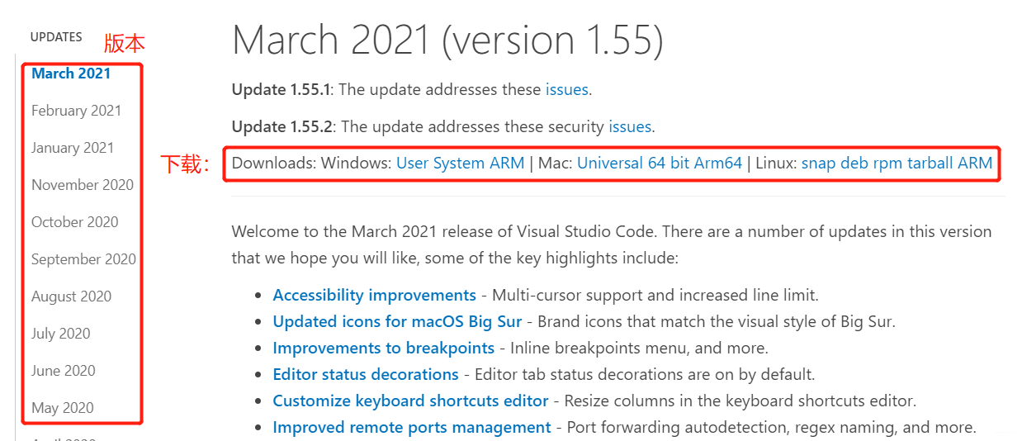Select September 2020 release notes
The image size is (1022, 441).
click(x=83, y=259)
